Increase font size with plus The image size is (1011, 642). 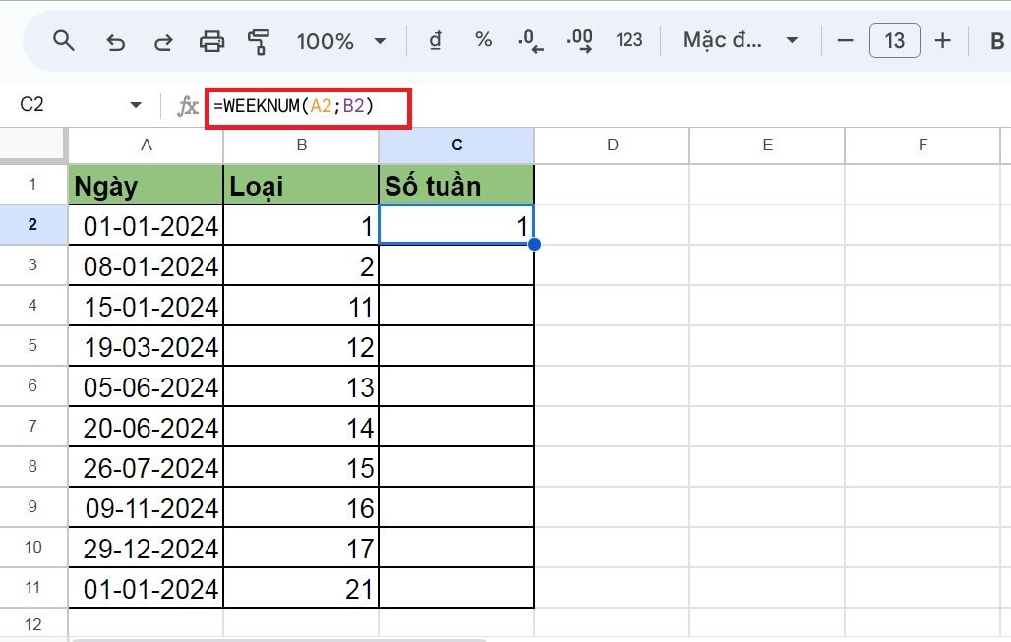[943, 41]
